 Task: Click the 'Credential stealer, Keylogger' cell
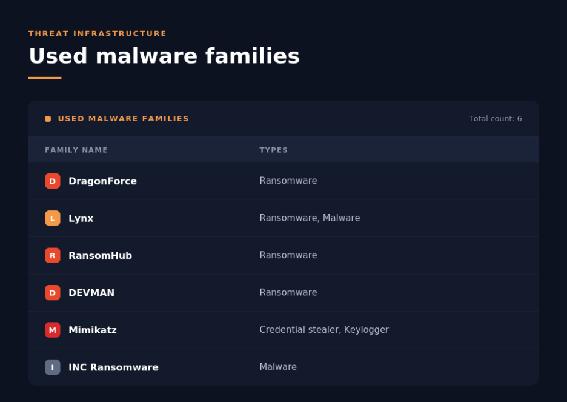click(324, 330)
